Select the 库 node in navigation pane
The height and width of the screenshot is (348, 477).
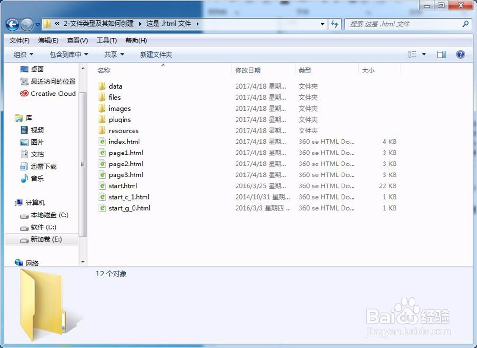pos(24,118)
